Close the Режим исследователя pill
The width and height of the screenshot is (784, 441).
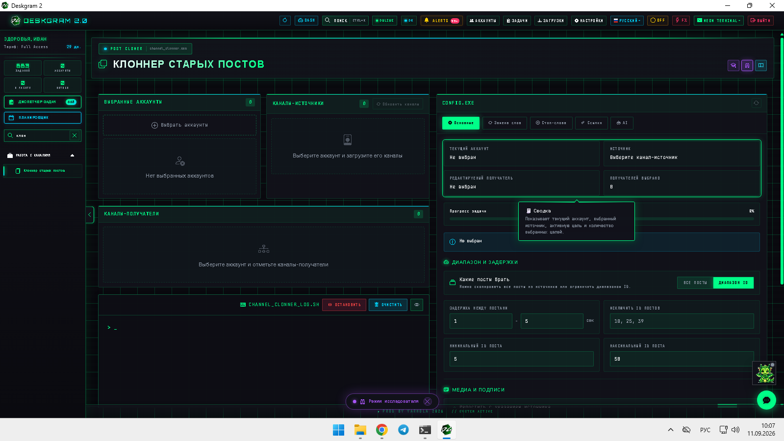point(428,401)
